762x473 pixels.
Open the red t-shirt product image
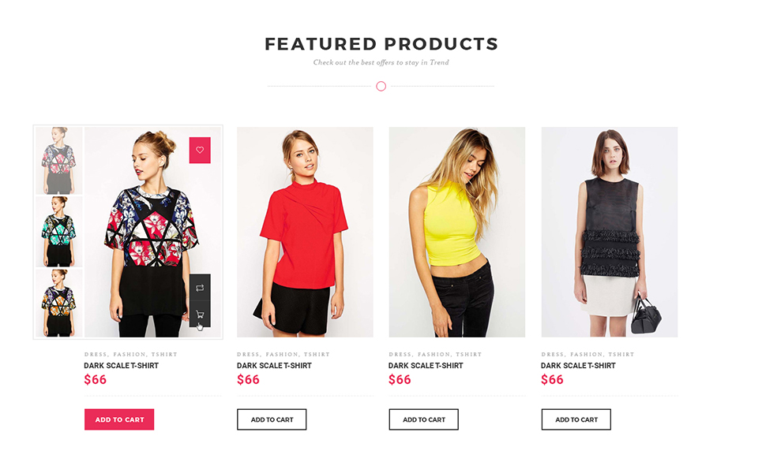point(305,232)
